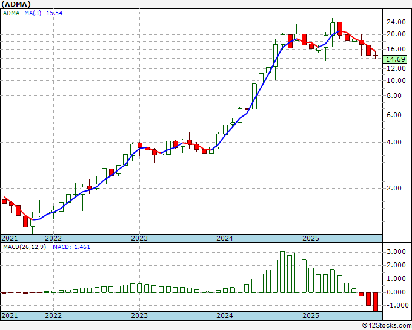
Task: Click the 0.000 MACD axis label
Action: (396, 292)
